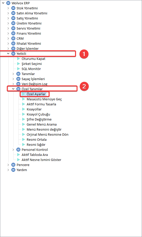Click the arrow icon beside SQL Monitör

(x=19, y=69)
